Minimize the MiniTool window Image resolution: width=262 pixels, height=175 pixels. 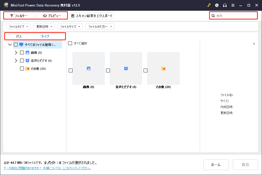coord(241,5)
